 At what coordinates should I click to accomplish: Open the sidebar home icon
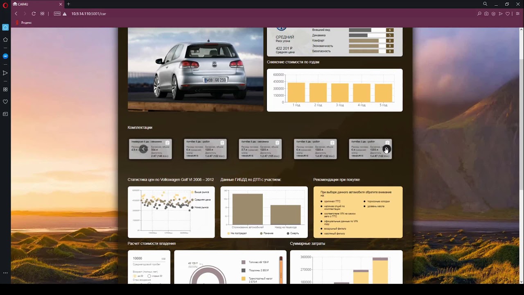click(x=5, y=27)
